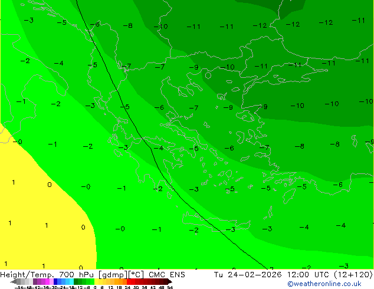This screenshot has height=289, width=374.
Task: Click the 'Height/Temp. 700 hPa' title text
Action: 47,275
